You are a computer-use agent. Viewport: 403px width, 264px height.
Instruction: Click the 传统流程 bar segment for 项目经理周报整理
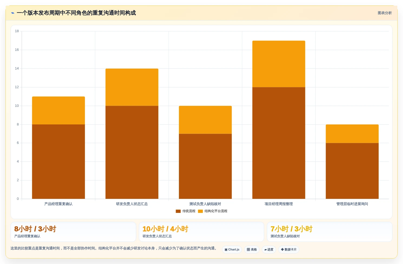click(x=279, y=143)
